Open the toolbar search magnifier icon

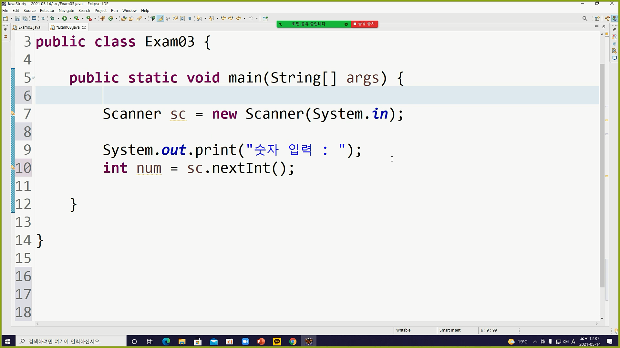point(584,19)
